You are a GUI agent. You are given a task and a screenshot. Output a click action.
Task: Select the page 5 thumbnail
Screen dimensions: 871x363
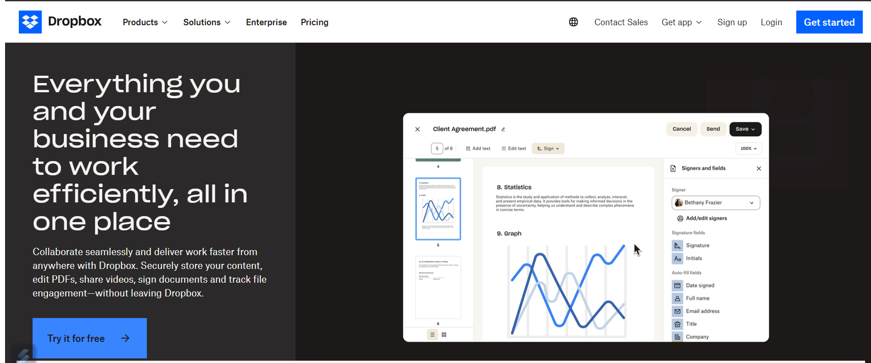[438, 209]
